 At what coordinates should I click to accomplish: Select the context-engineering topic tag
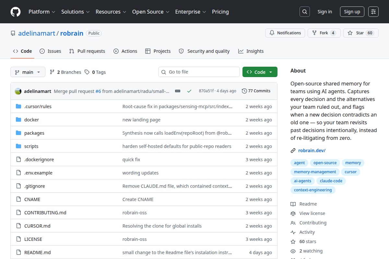(313, 190)
